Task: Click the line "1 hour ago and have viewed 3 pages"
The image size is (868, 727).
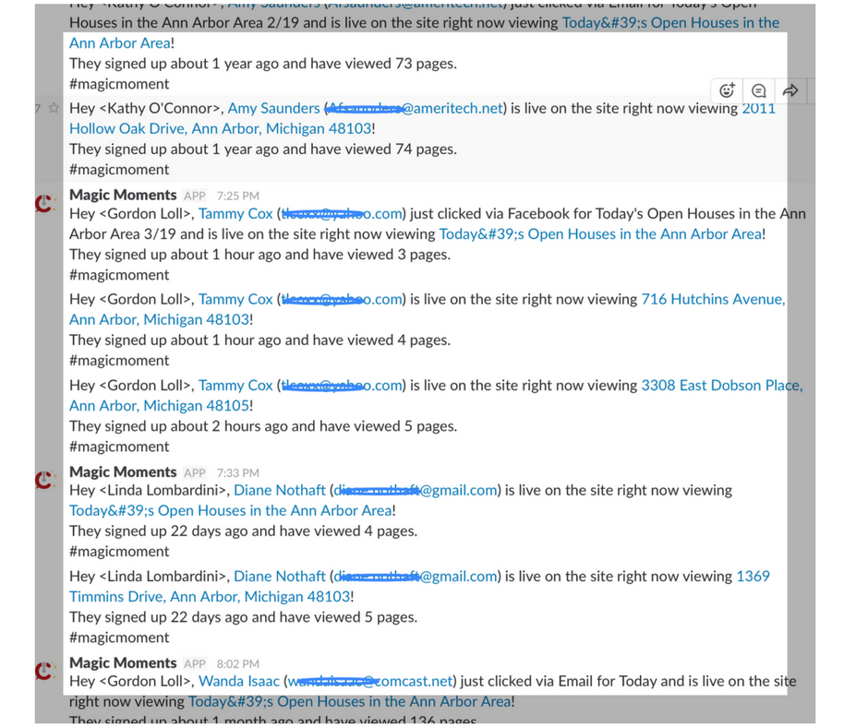Action: [260, 255]
